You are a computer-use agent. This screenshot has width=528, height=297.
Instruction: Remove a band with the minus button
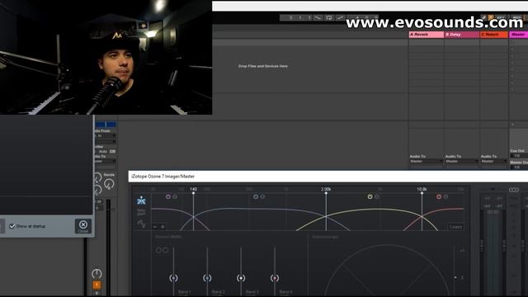point(155,227)
